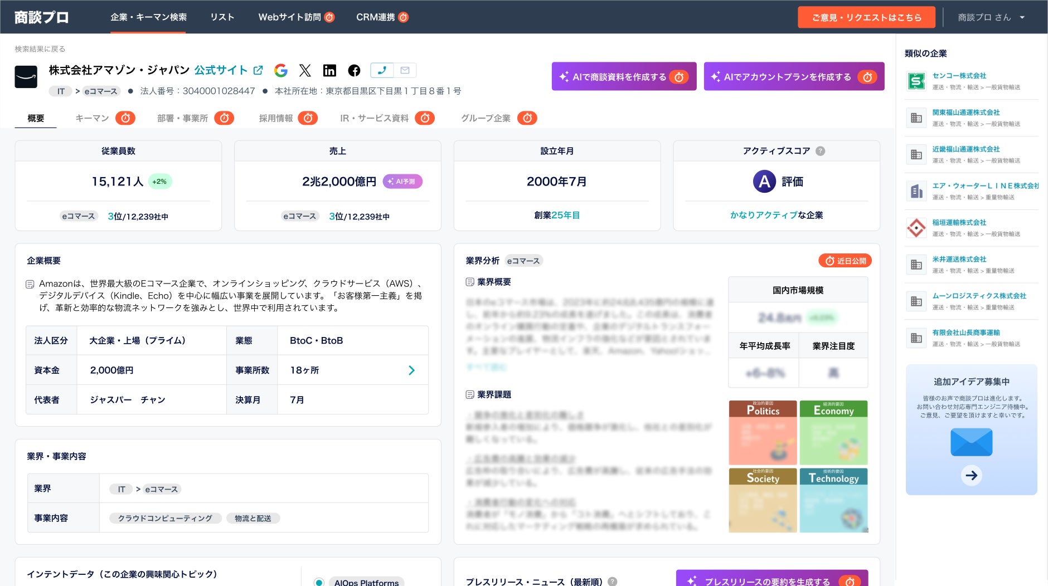The height and width of the screenshot is (586, 1048).
Task: Click the +2% employee growth badge
Action: coord(159,182)
